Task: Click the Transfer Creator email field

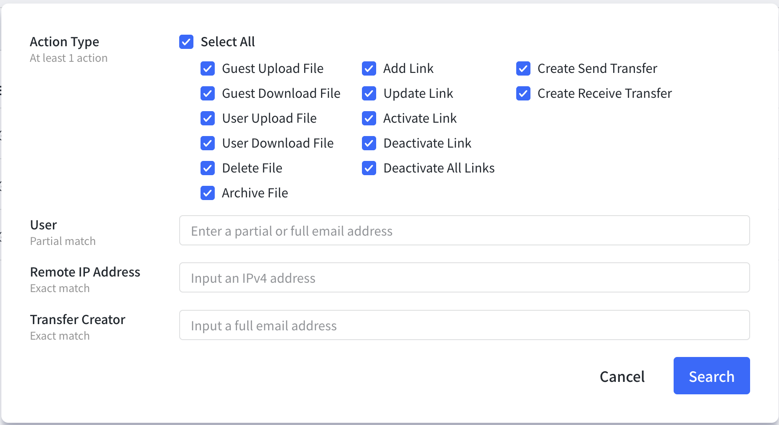Action: pyautogui.click(x=464, y=325)
